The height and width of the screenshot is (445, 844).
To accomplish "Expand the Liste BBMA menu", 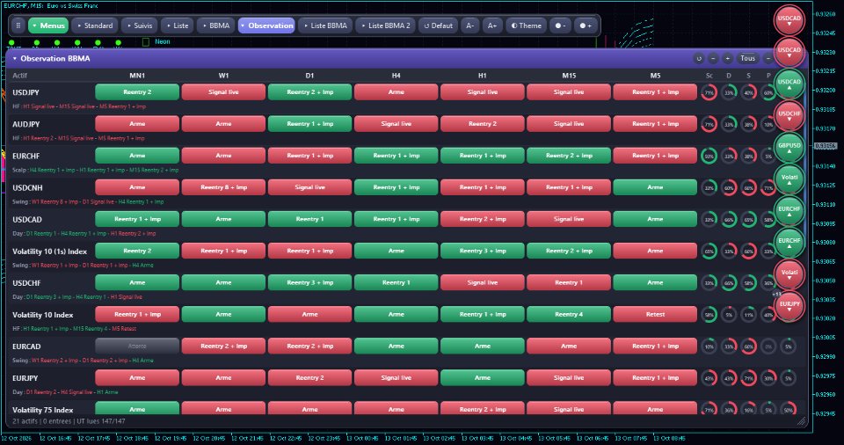I will (325, 26).
